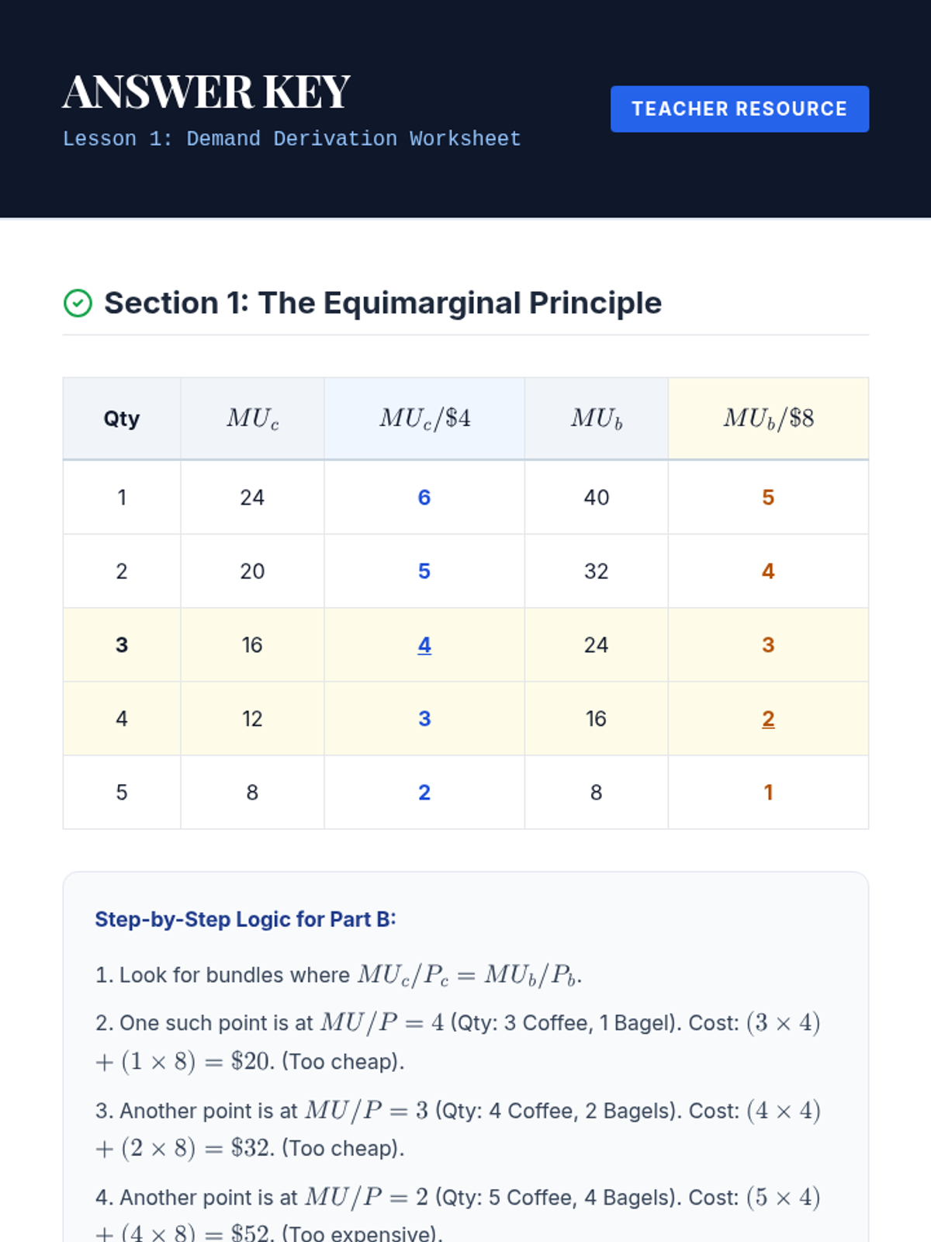931x1242 pixels.
Task: Click the MUc value 20 cell
Action: (252, 571)
